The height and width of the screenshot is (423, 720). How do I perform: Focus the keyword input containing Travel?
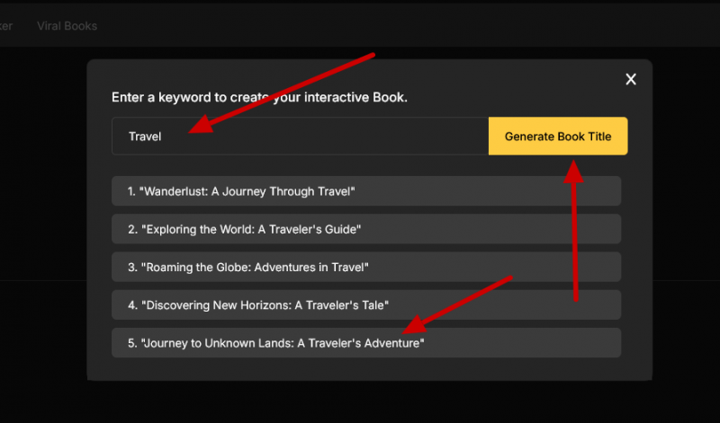coord(300,137)
